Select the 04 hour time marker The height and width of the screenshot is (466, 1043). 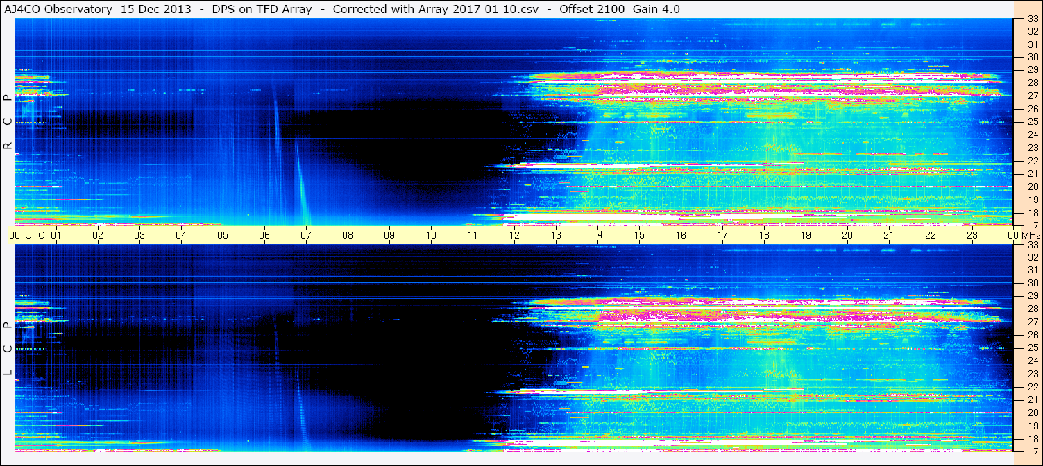[181, 235]
